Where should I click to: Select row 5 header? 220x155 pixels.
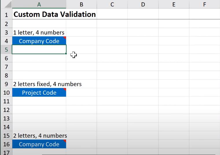(6, 49)
